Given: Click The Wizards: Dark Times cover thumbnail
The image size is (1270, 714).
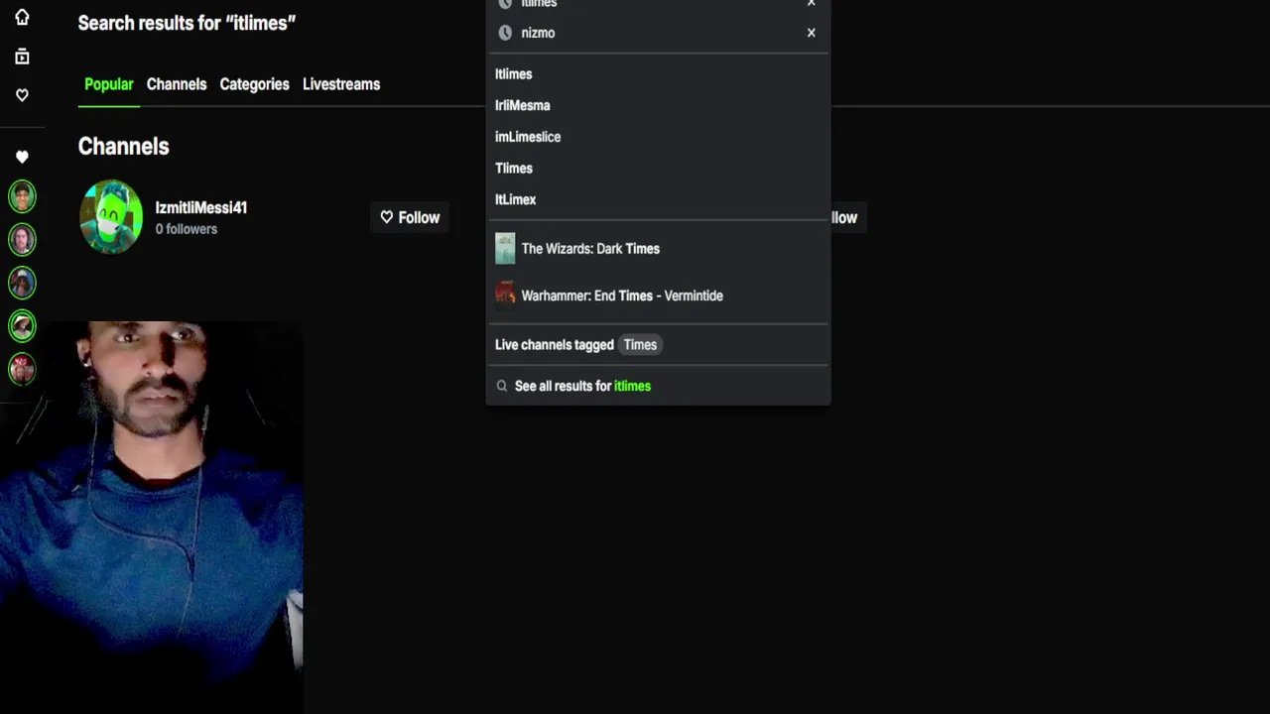Looking at the screenshot, I should [x=505, y=249].
